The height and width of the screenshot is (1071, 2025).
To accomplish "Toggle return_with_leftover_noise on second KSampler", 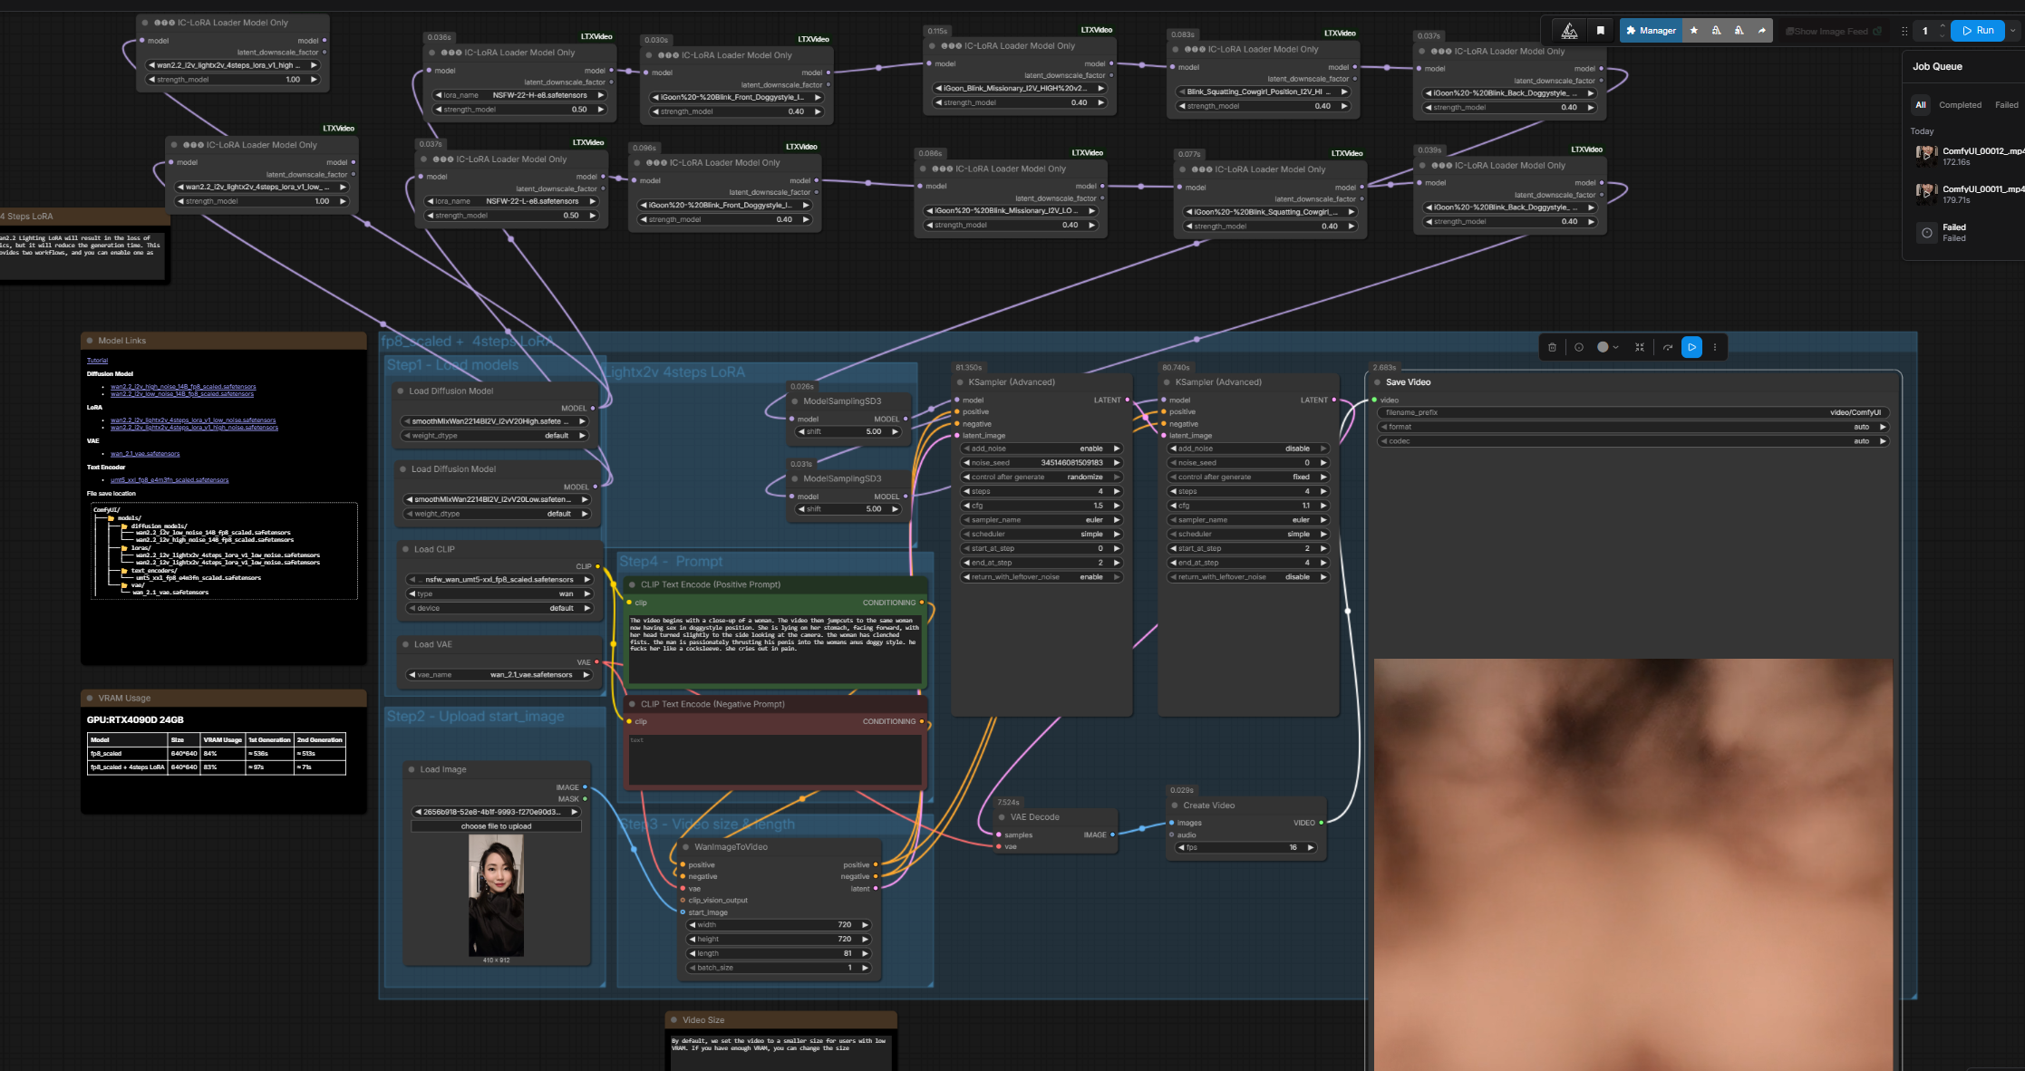I will point(1249,577).
